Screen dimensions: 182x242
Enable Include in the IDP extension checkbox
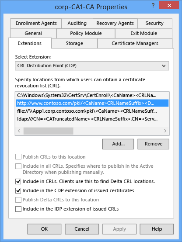pyautogui.click(x=18, y=209)
